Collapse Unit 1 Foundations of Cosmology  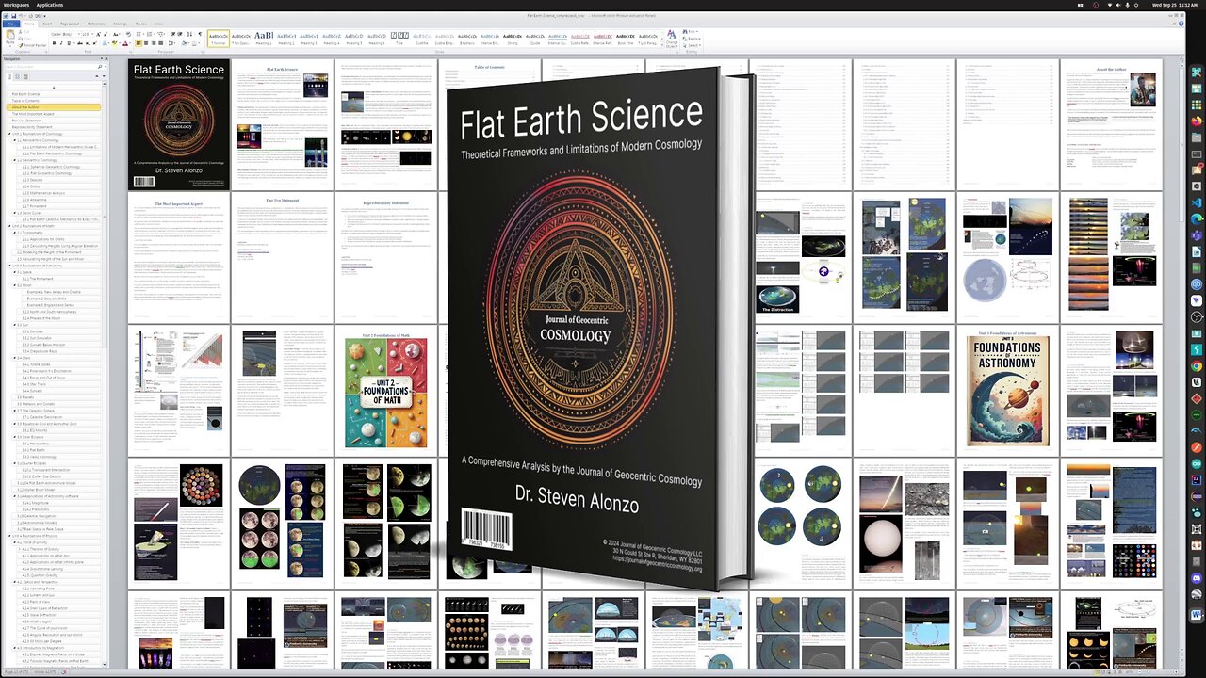(9, 134)
